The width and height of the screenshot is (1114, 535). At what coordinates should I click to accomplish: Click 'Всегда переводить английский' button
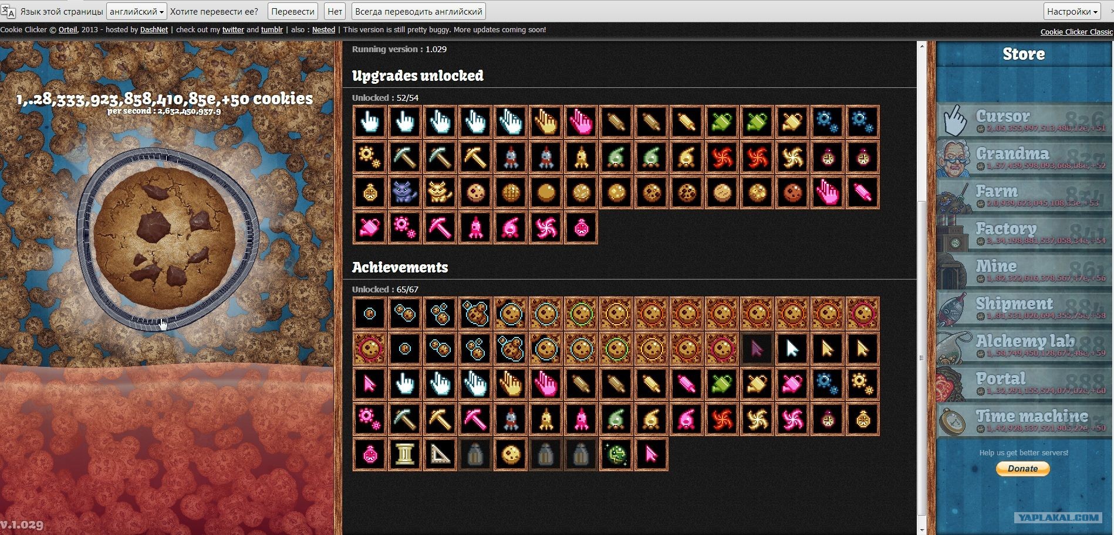click(x=418, y=11)
